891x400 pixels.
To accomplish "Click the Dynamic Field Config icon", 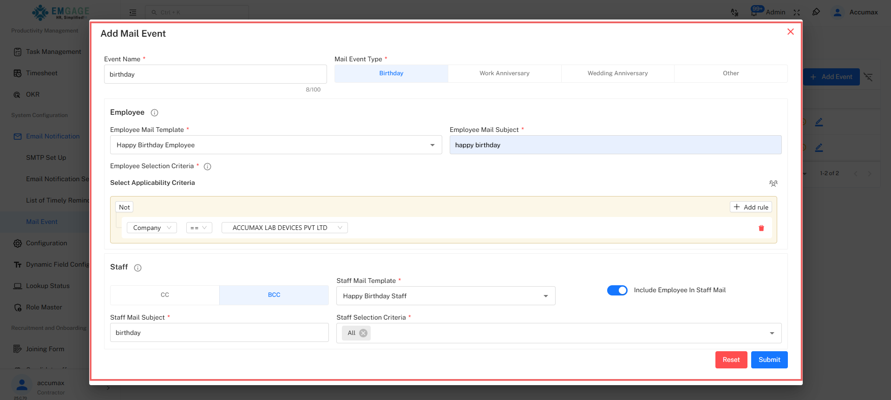I will (x=18, y=265).
